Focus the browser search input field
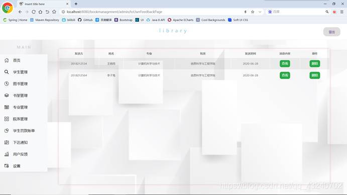 click(x=298, y=12)
